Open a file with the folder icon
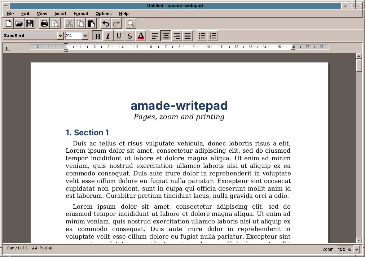This screenshot has width=365, height=257. [19, 23]
